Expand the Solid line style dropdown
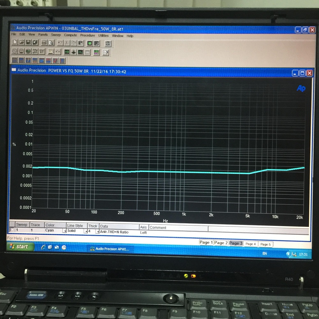This screenshot has width=319, height=319. pyautogui.click(x=85, y=231)
